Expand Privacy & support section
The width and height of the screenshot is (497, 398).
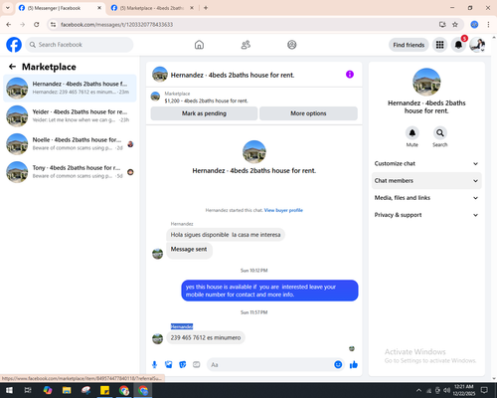point(426,215)
